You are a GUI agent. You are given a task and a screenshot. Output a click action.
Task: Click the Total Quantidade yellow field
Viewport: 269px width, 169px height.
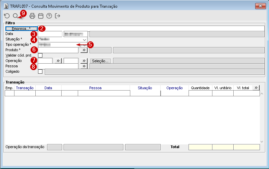(x=200, y=147)
